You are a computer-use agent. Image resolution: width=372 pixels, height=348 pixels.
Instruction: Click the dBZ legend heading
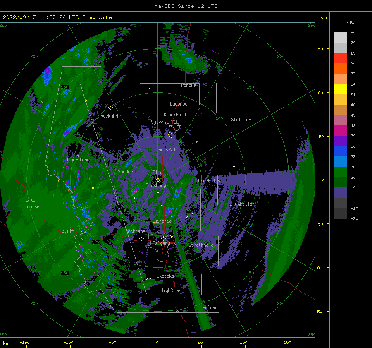tap(351, 22)
